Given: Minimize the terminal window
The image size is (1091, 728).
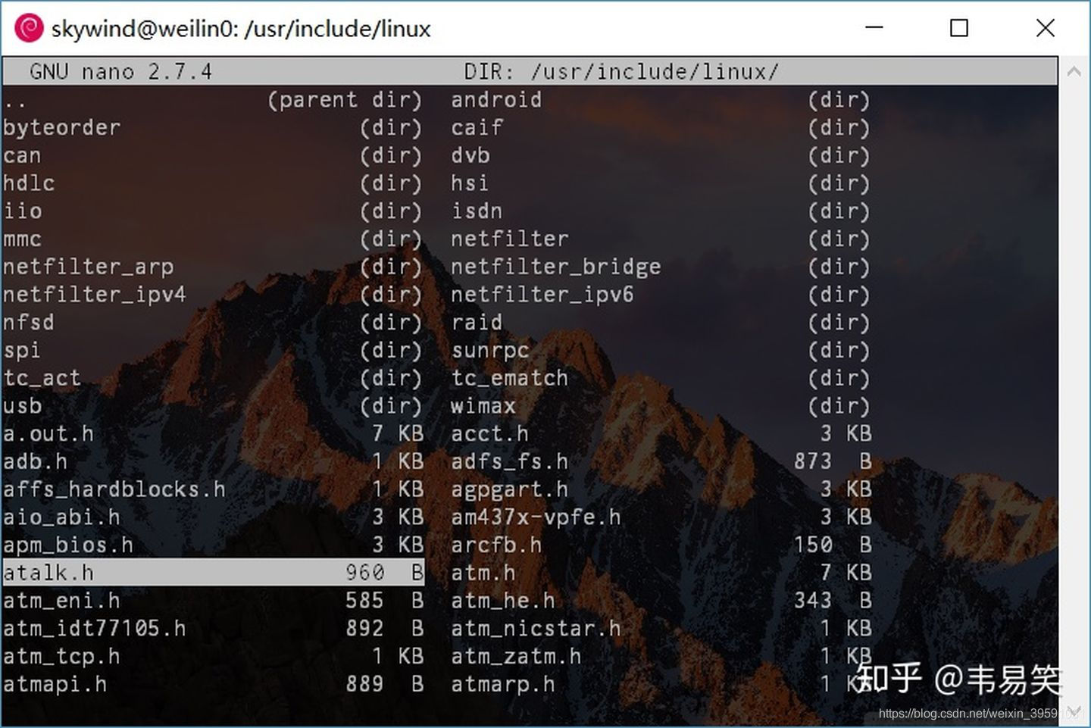Looking at the screenshot, I should click(874, 28).
